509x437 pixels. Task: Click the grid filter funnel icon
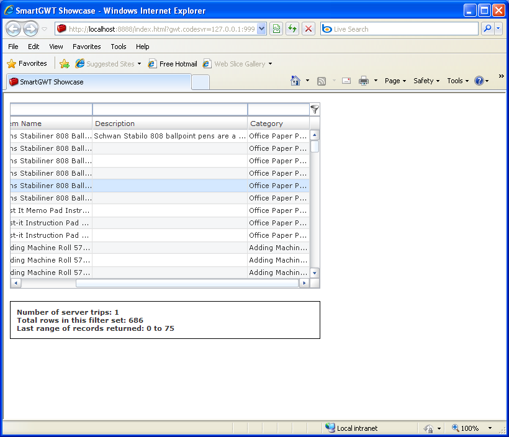tap(315, 109)
